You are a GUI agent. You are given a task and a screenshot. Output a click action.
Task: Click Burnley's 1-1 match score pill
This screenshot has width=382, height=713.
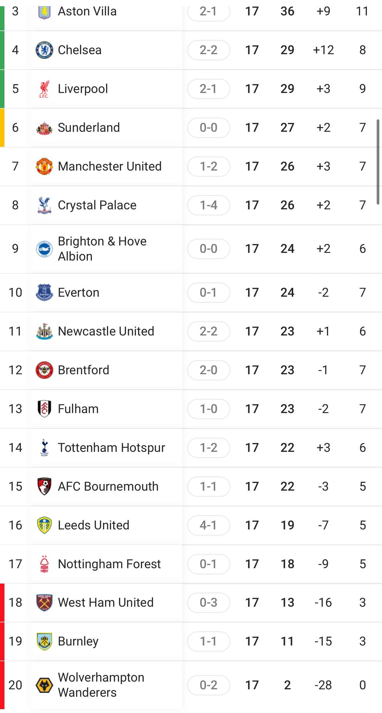pos(208,641)
